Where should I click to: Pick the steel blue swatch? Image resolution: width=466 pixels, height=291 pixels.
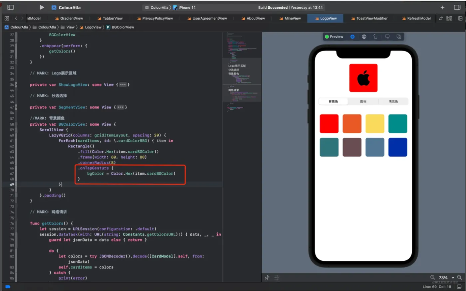pyautogui.click(x=375, y=147)
